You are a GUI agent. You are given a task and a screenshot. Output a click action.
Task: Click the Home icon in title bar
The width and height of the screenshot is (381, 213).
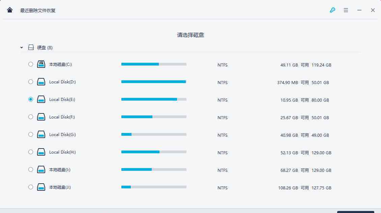point(10,10)
